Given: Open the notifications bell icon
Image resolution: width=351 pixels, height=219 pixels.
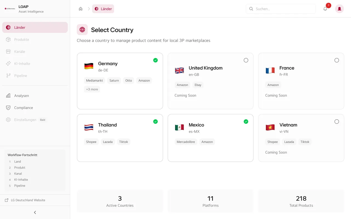Looking at the screenshot, I should [x=325, y=9].
